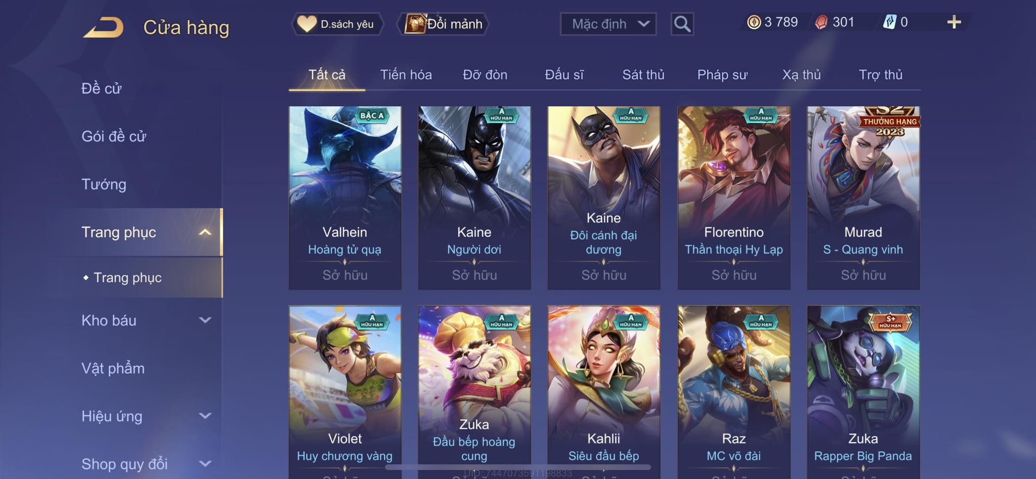Click the red ruby currency icon
Screen dimensions: 1036x479
pos(822,22)
